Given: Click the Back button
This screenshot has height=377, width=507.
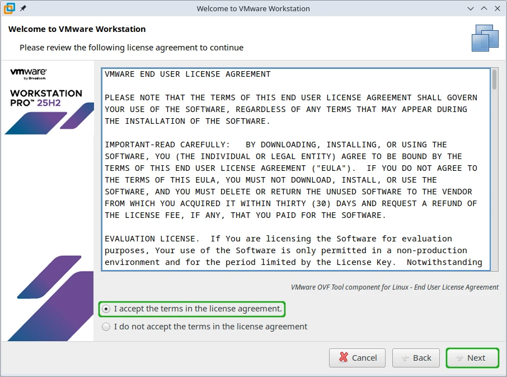Looking at the screenshot, I should (x=416, y=358).
